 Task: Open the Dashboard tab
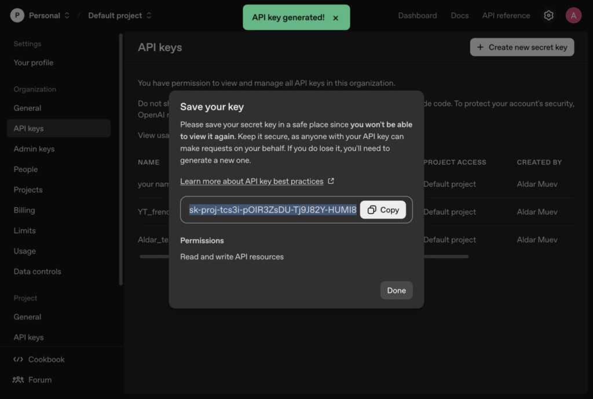(417, 16)
